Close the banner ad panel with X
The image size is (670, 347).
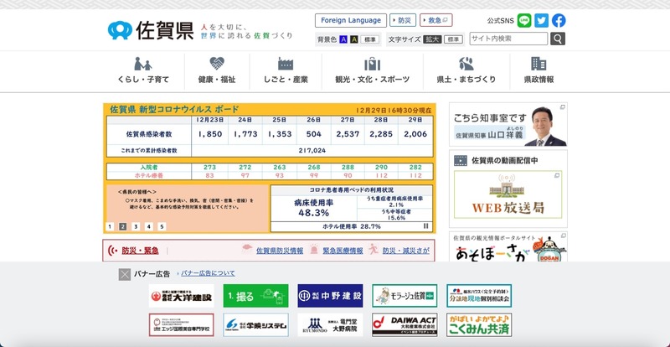(124, 274)
